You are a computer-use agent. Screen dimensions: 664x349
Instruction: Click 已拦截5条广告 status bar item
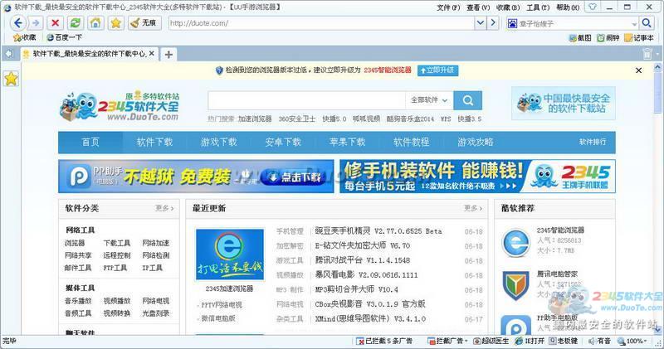tap(384, 341)
